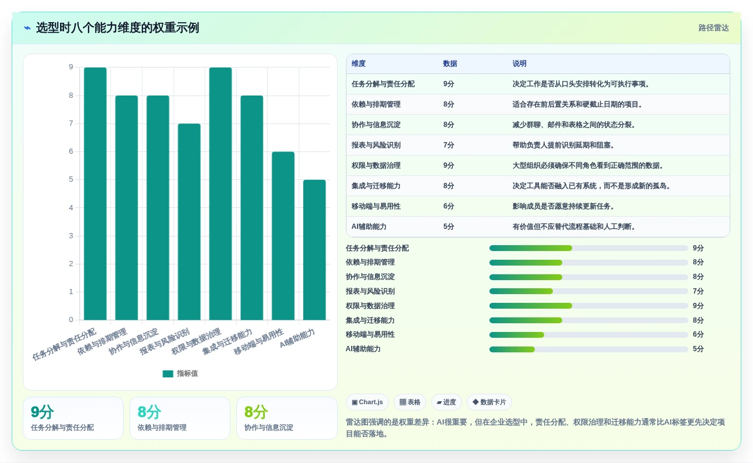The width and height of the screenshot is (753, 463).
Task: Click the 维度 column header
Action: click(359, 63)
